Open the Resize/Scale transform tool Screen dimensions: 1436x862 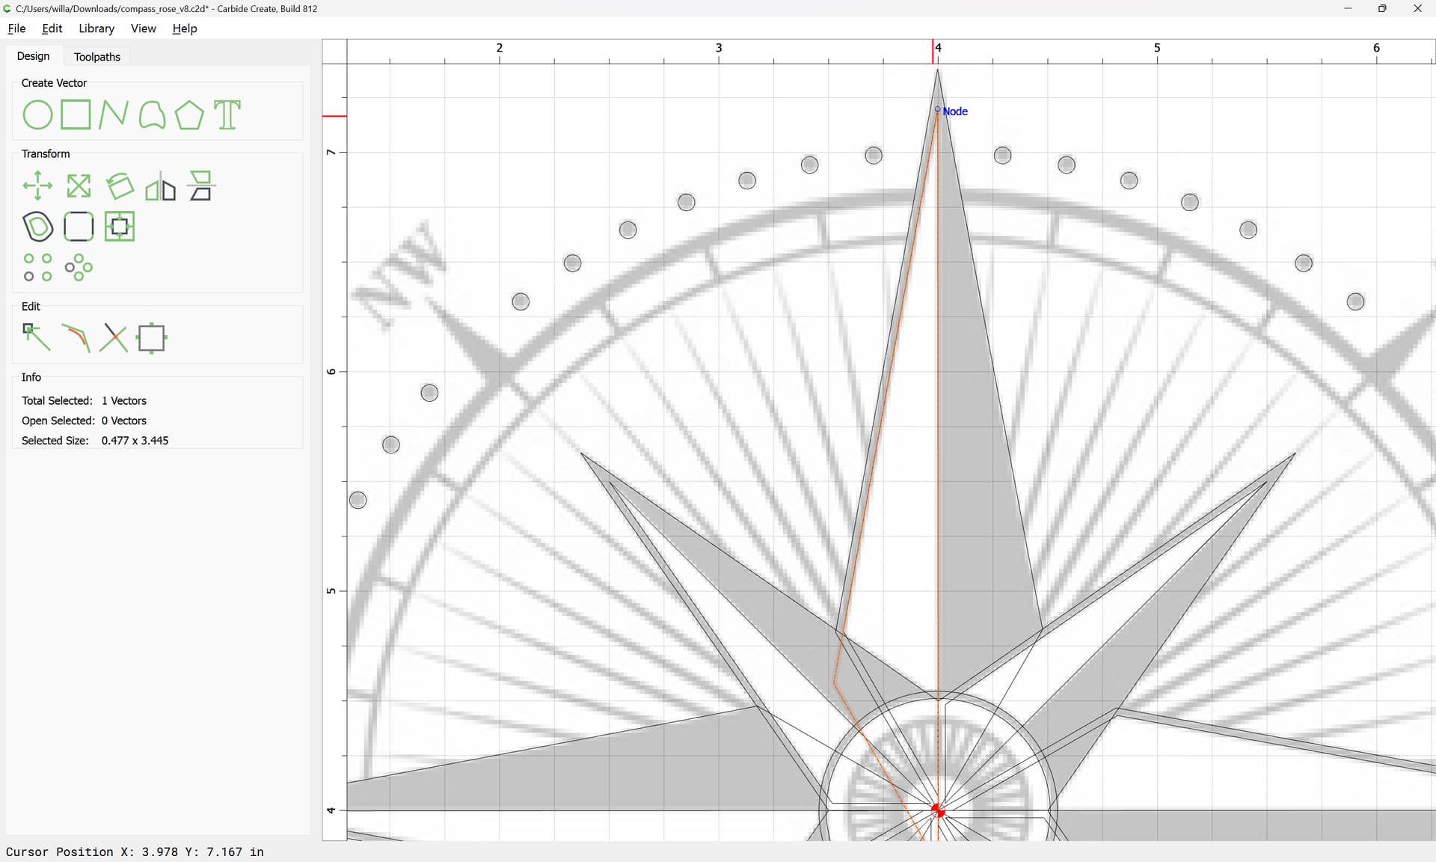pos(79,186)
